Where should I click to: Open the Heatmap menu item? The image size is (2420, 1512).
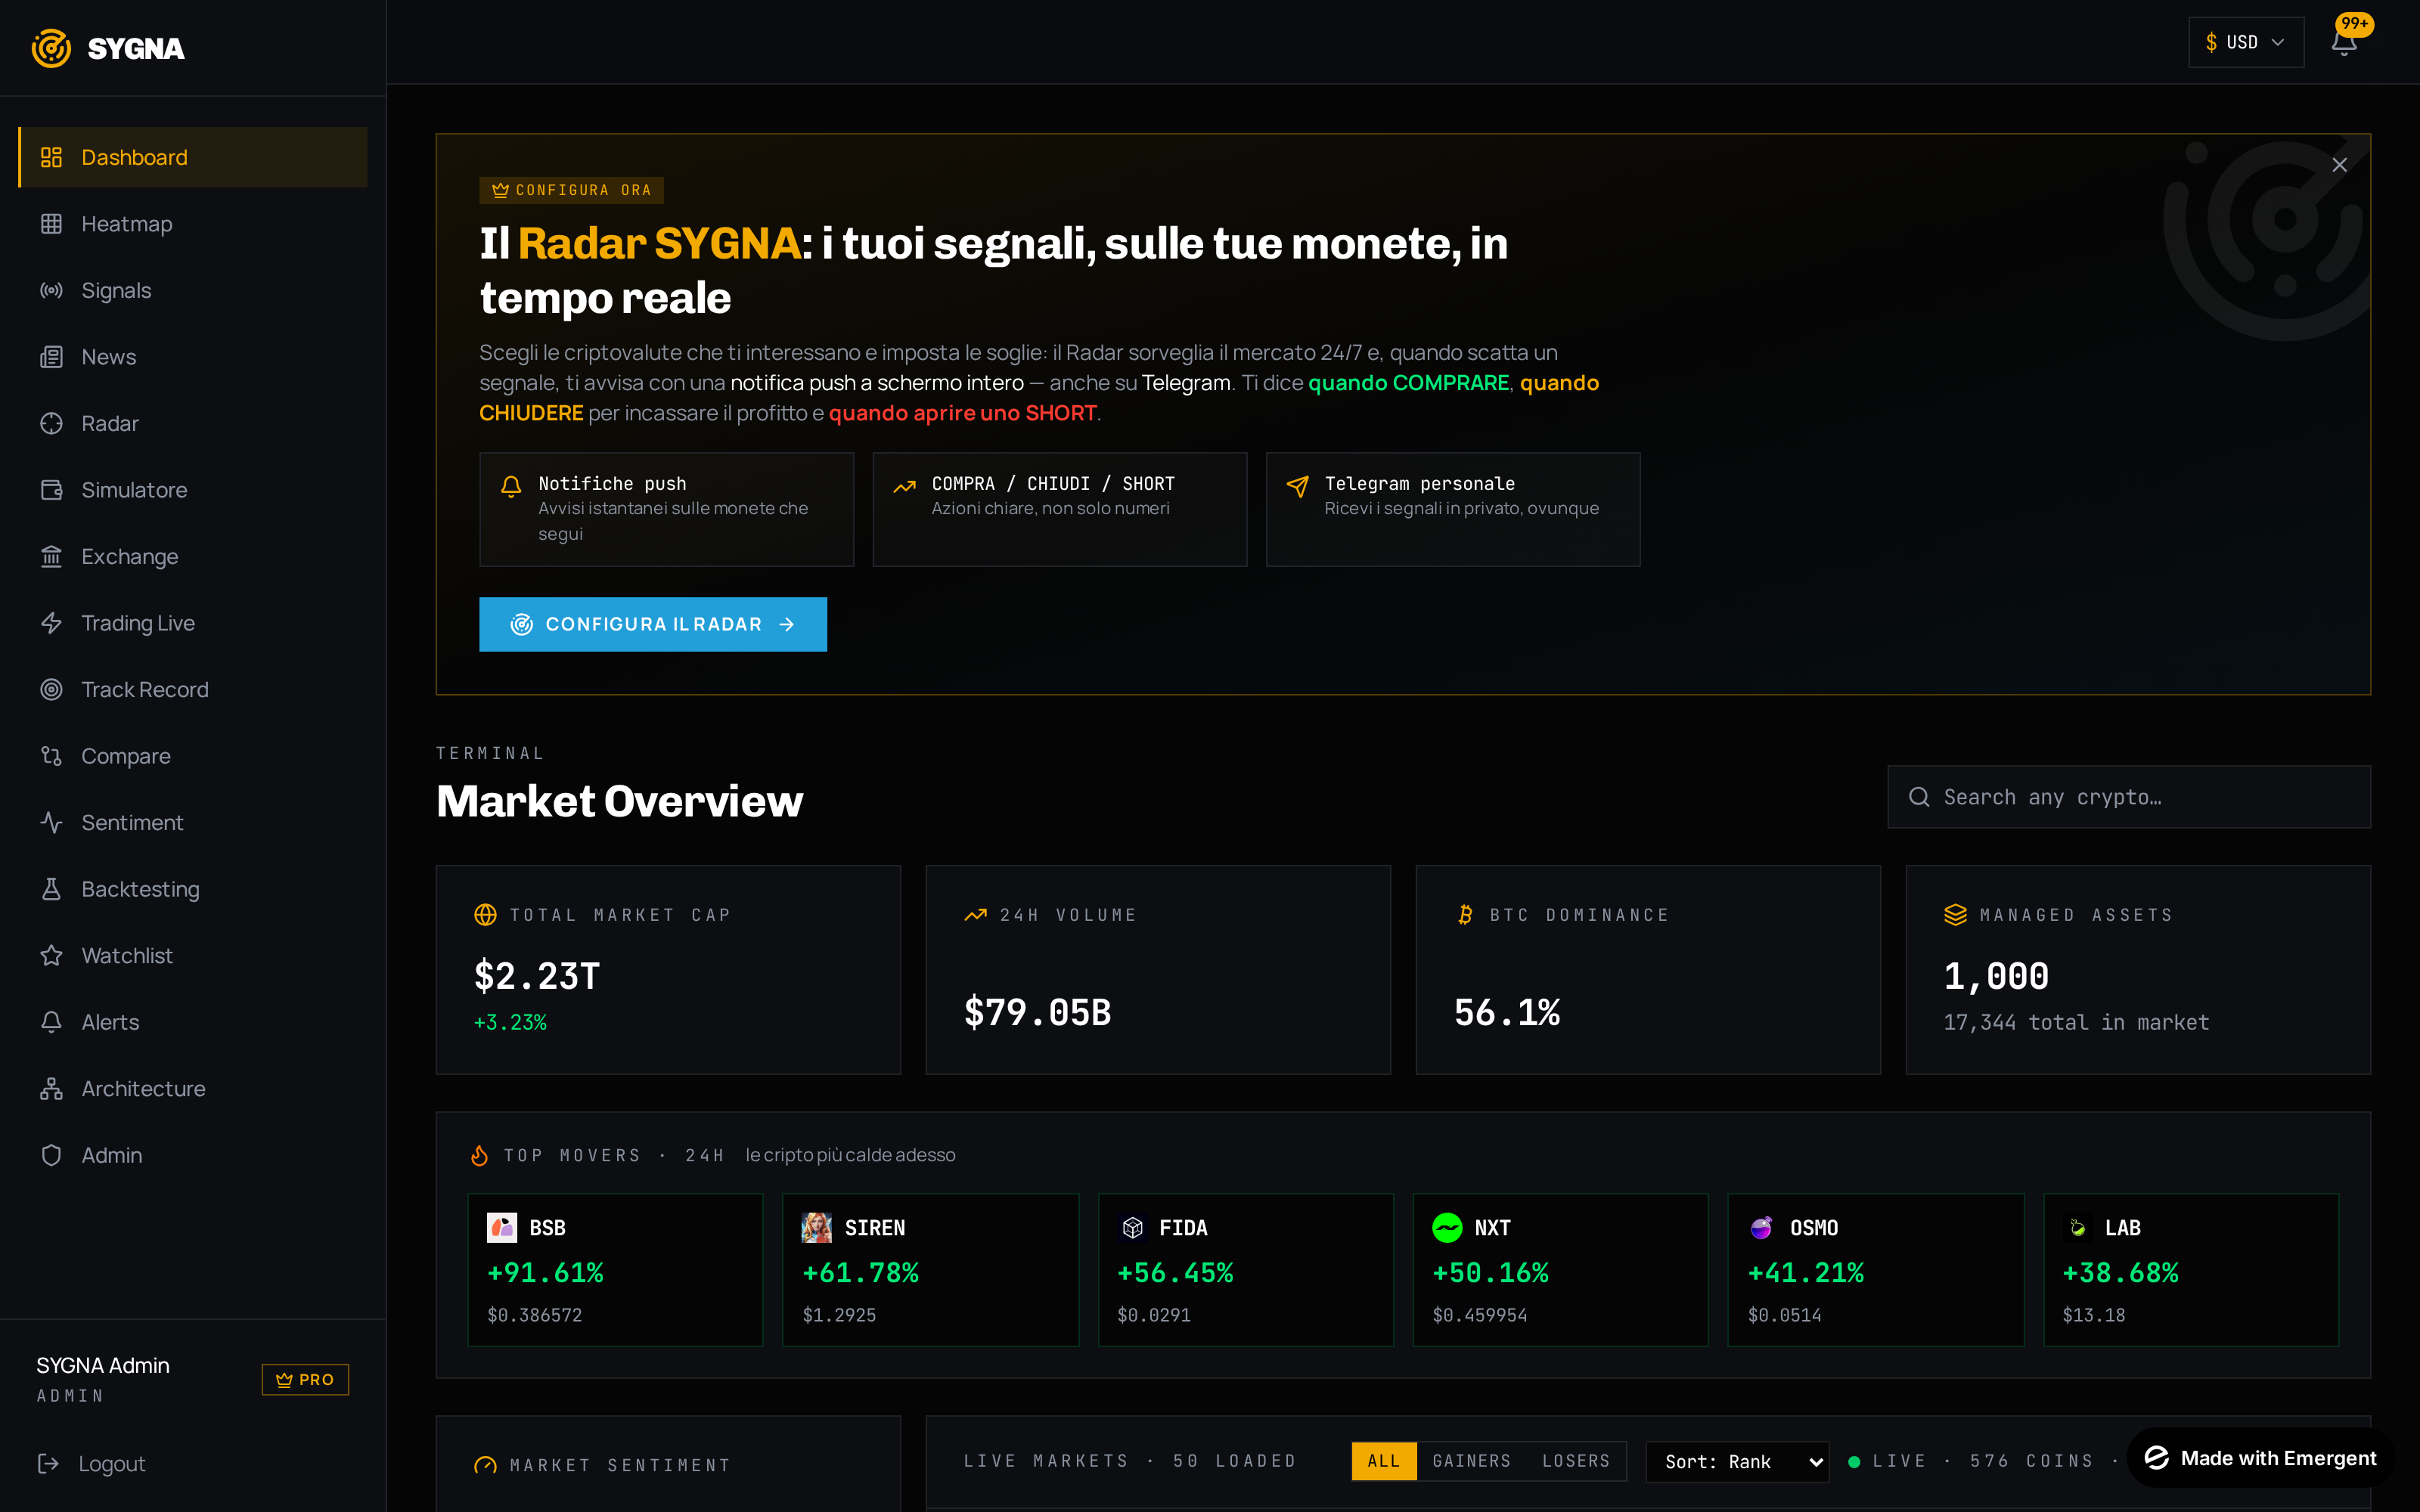point(193,224)
